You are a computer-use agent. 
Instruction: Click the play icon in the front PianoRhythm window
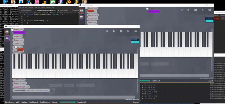114,31
